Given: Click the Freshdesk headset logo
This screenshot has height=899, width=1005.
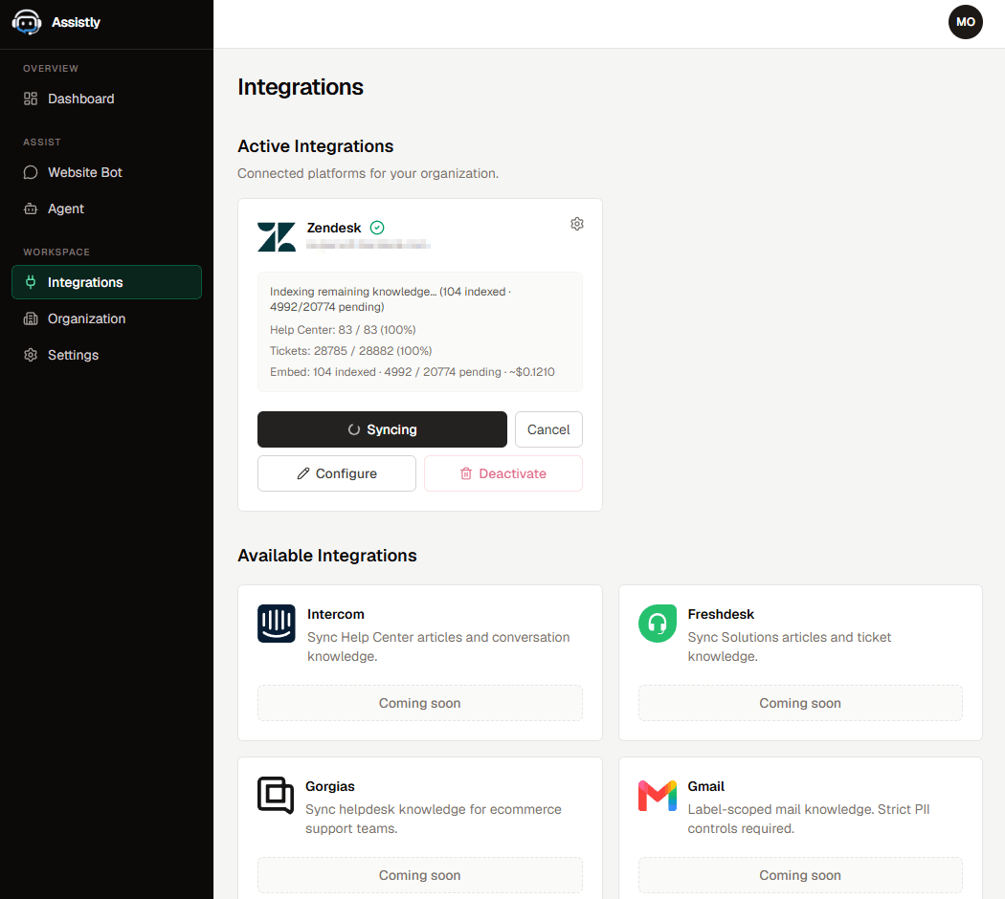Looking at the screenshot, I should click(657, 623).
